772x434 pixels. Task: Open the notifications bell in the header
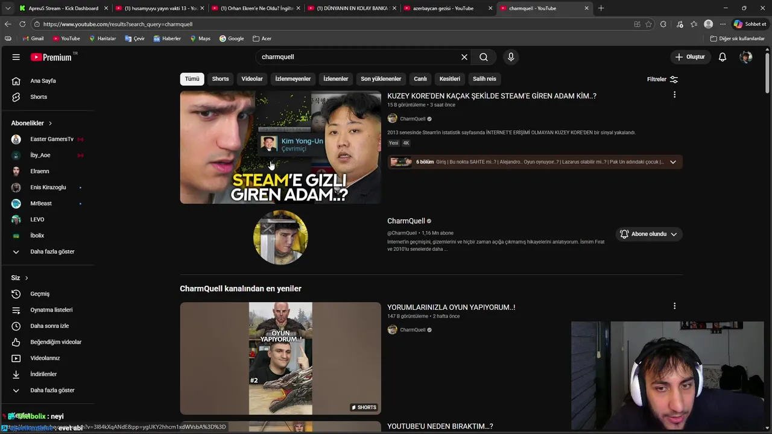(x=723, y=57)
